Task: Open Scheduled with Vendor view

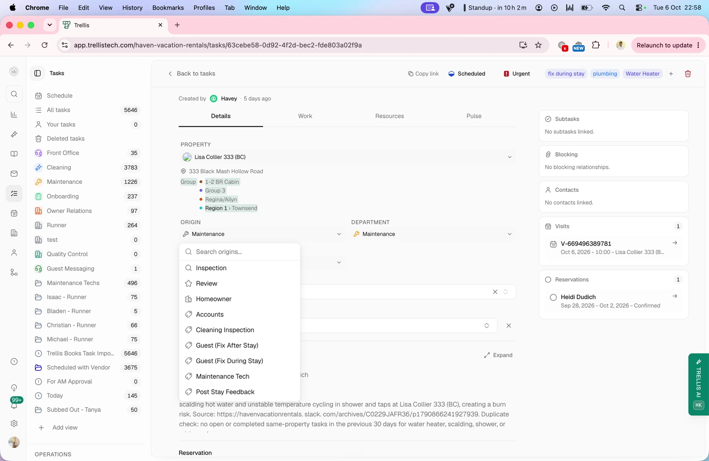Action: (x=87, y=367)
